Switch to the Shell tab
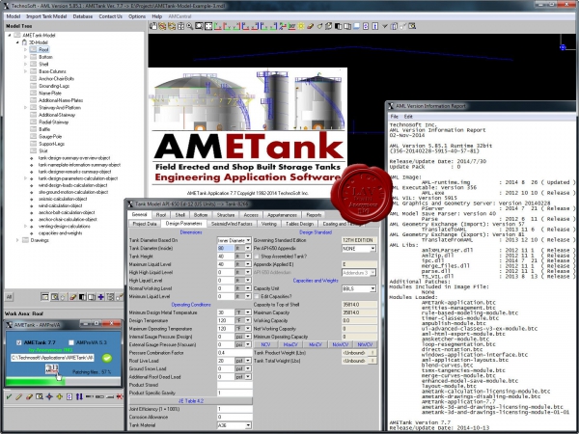 (179, 215)
